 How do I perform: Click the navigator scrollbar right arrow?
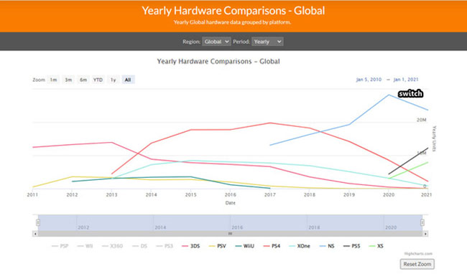(x=425, y=234)
